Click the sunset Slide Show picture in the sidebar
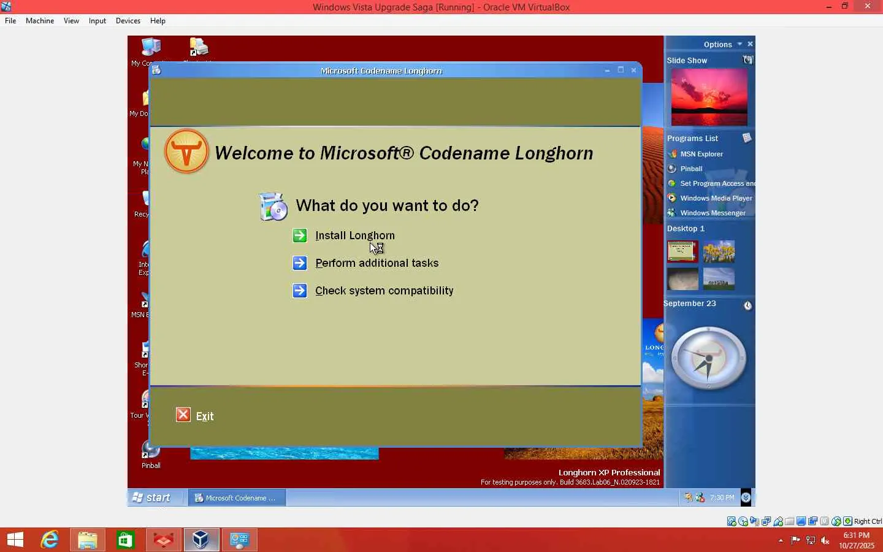The height and width of the screenshot is (552, 883). click(709, 97)
